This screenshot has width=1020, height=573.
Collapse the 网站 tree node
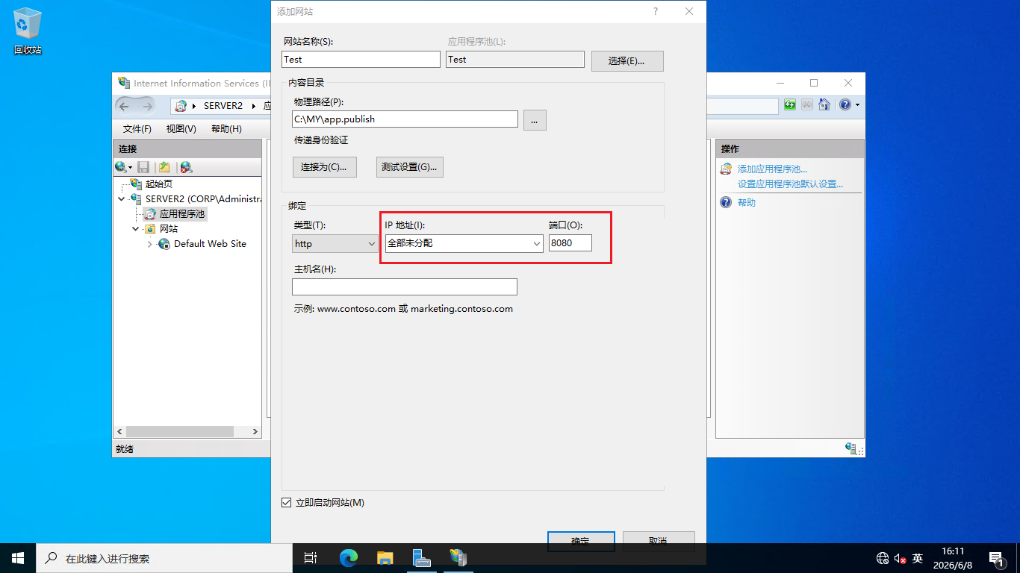point(136,229)
